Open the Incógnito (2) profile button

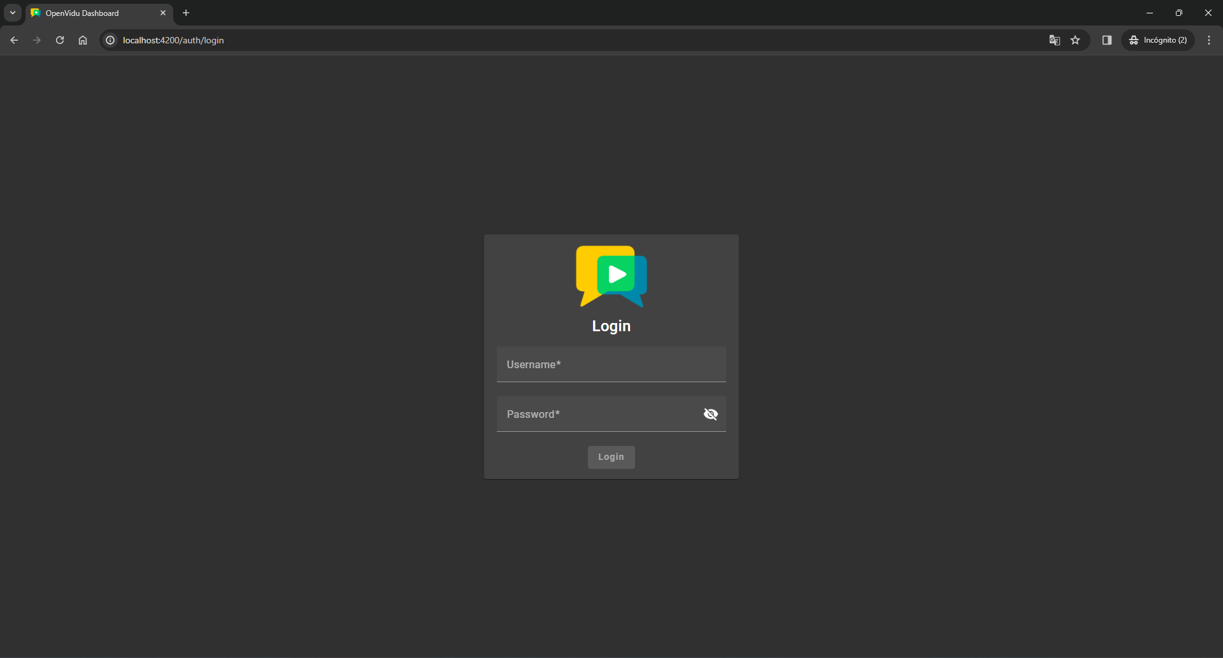click(1158, 40)
